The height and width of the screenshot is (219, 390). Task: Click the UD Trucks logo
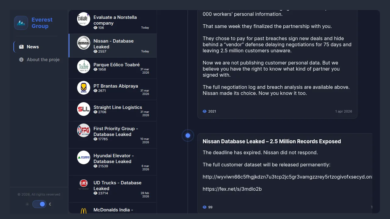point(83,183)
